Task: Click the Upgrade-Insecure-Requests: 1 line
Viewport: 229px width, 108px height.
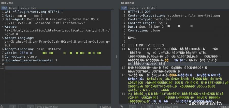Action: (x=31, y=60)
